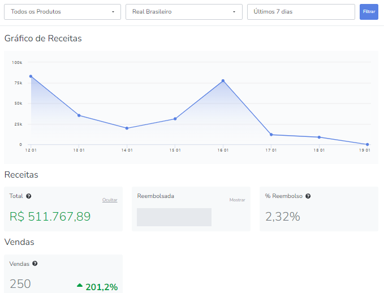Click the % Reembolso help icon
The width and height of the screenshot is (384, 293).
308,196
